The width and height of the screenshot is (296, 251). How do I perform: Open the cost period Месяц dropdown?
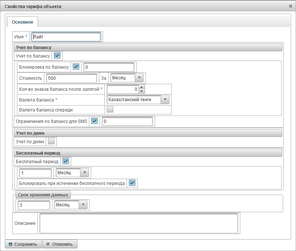click(x=139, y=78)
